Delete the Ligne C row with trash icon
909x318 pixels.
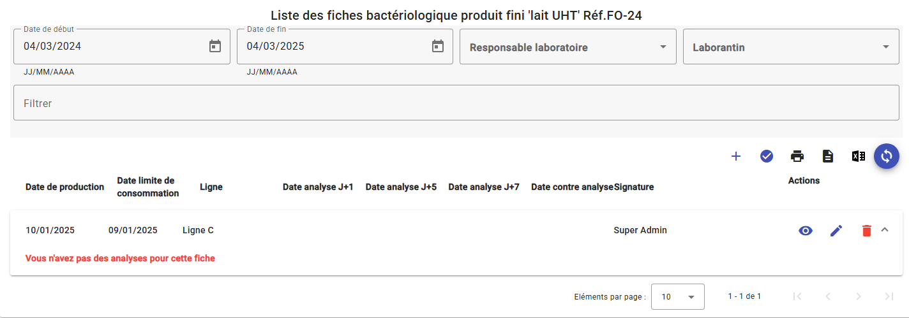[x=866, y=231]
